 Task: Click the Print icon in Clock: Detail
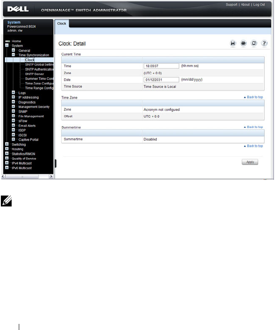(x=243, y=43)
